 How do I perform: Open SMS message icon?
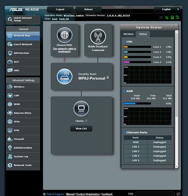tap(10, 70)
